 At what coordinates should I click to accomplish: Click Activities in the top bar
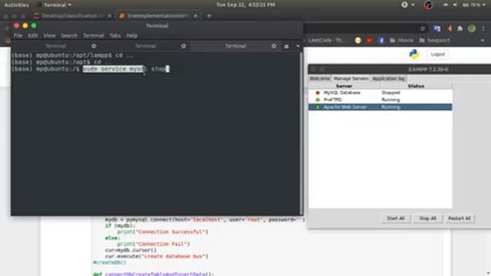coord(17,5)
